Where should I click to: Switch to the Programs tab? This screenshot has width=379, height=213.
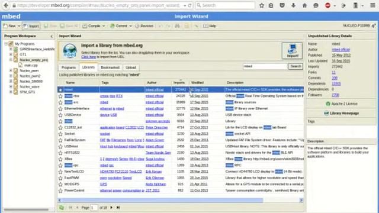[x=69, y=67]
